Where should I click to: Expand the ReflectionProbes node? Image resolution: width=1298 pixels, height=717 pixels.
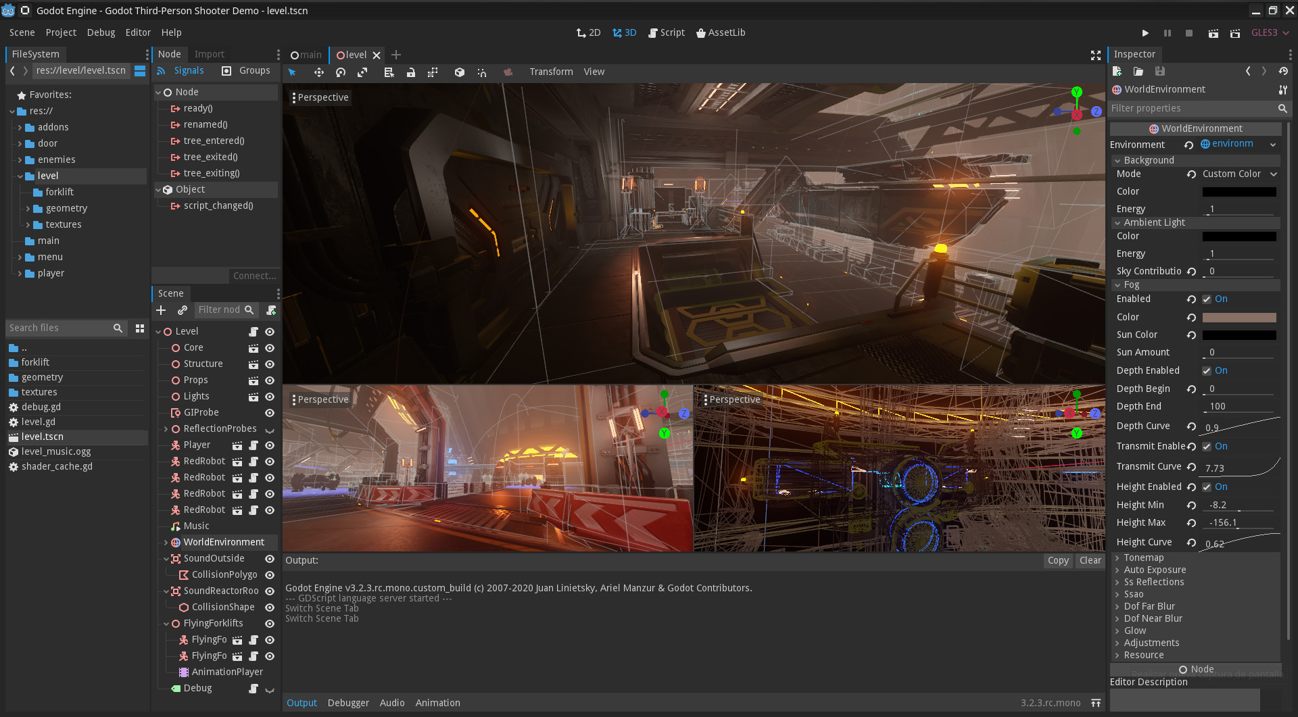166,428
